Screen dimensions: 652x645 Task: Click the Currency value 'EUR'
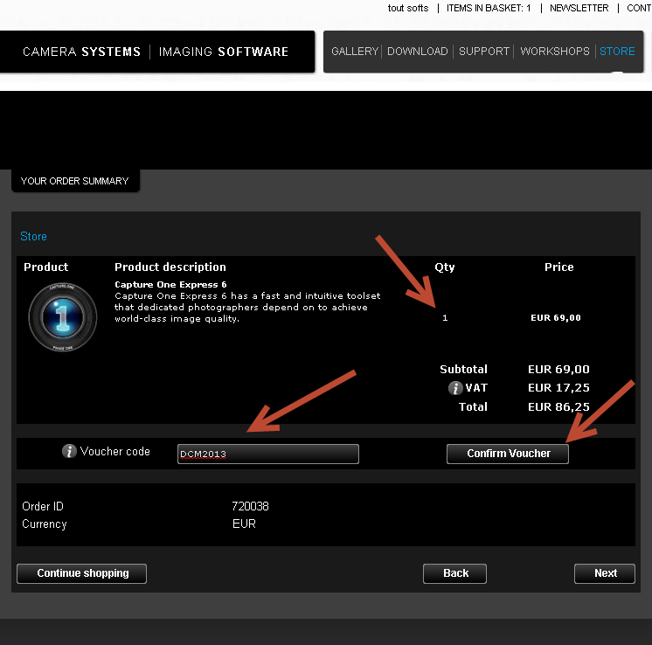click(x=244, y=524)
